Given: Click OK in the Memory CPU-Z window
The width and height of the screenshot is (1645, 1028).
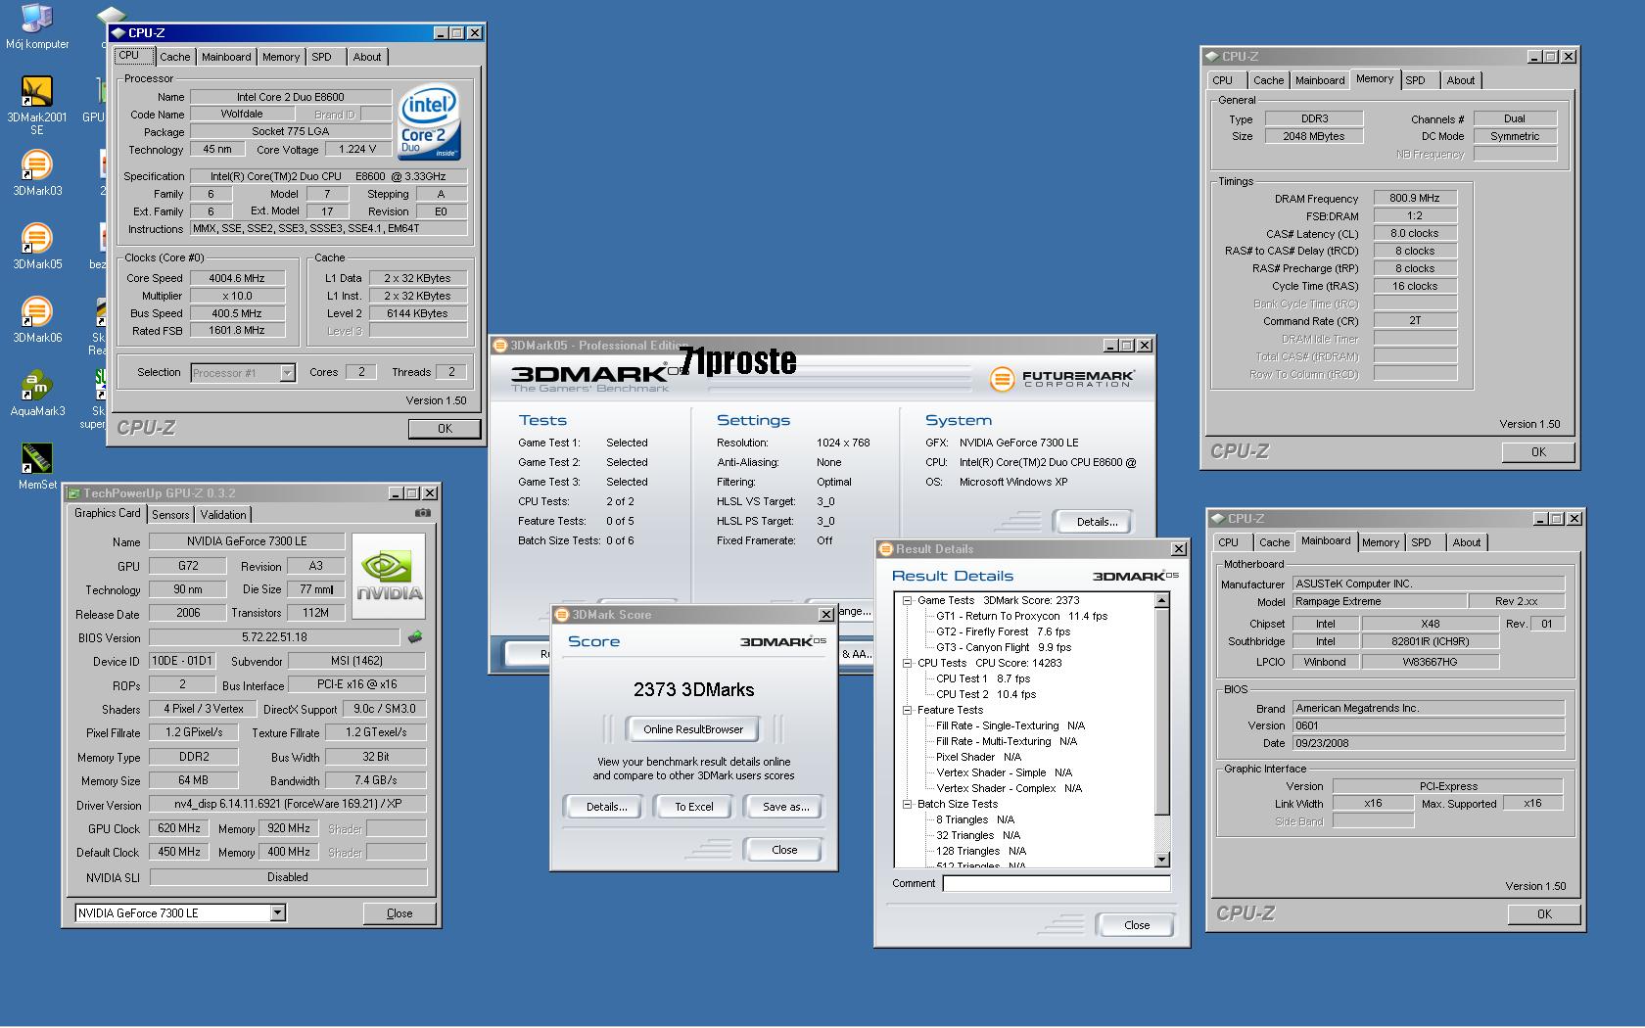Looking at the screenshot, I should pos(1538,452).
